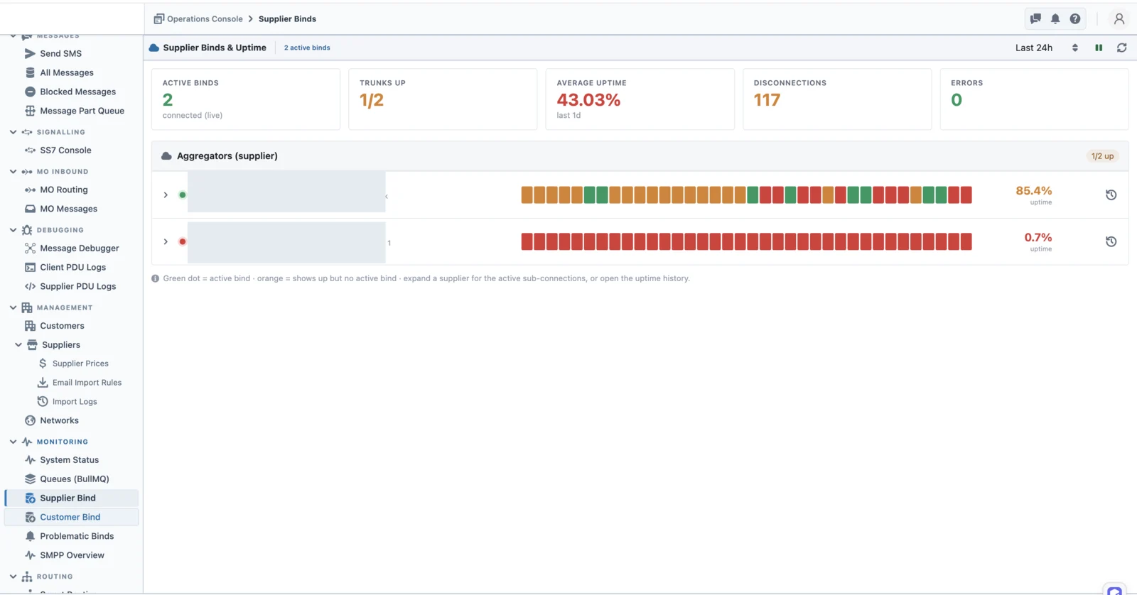1137x595 pixels.
Task: Open Email Import Rules
Action: pos(87,383)
